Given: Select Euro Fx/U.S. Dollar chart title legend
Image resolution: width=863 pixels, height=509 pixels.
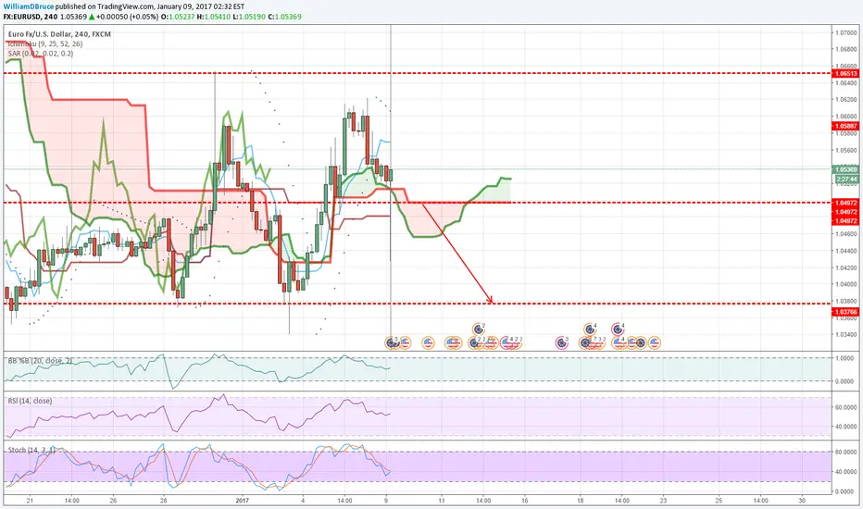Looking at the screenshot, I should (59, 34).
